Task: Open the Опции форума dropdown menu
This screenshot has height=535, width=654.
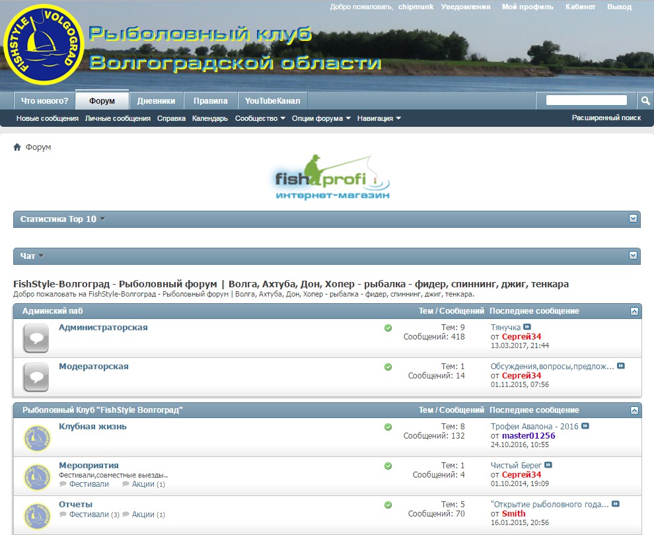Action: pyautogui.click(x=321, y=118)
